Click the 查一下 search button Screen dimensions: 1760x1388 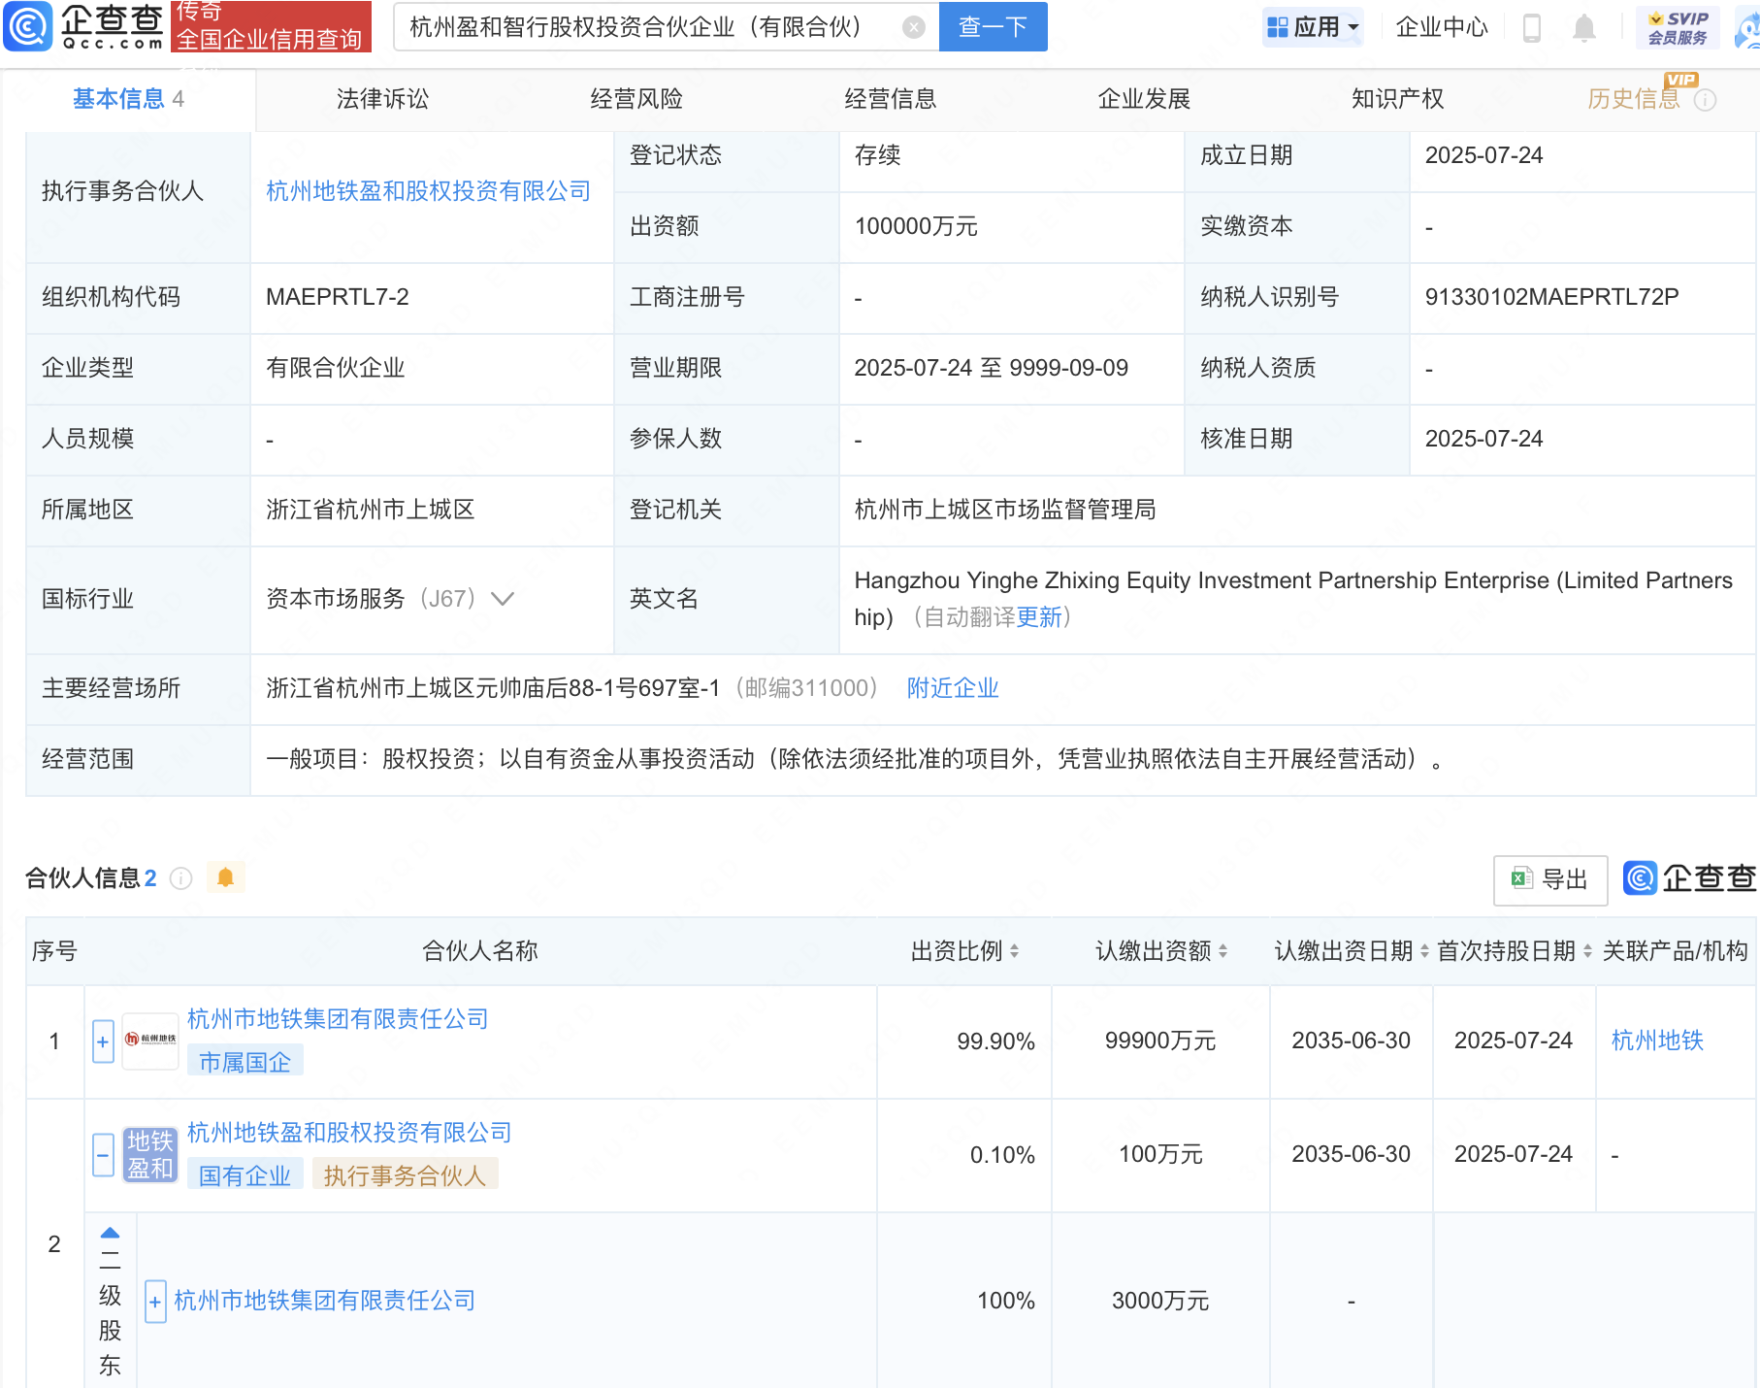click(x=993, y=27)
